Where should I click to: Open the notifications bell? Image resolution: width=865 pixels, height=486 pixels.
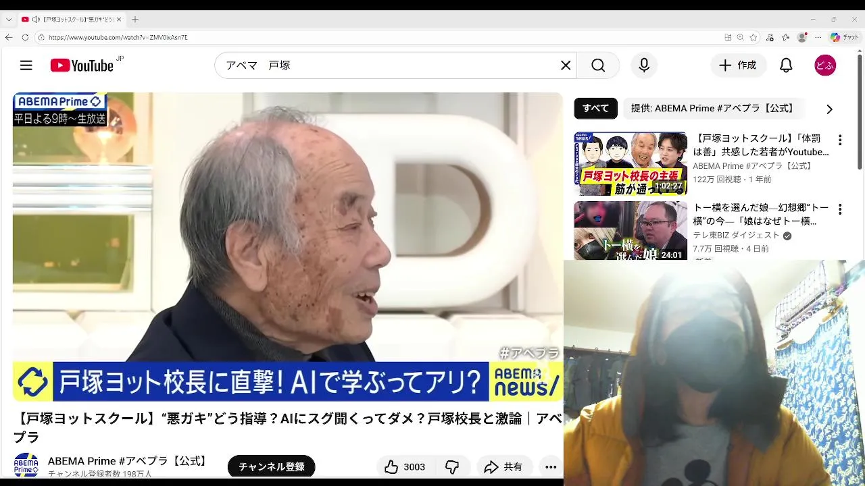[786, 65]
